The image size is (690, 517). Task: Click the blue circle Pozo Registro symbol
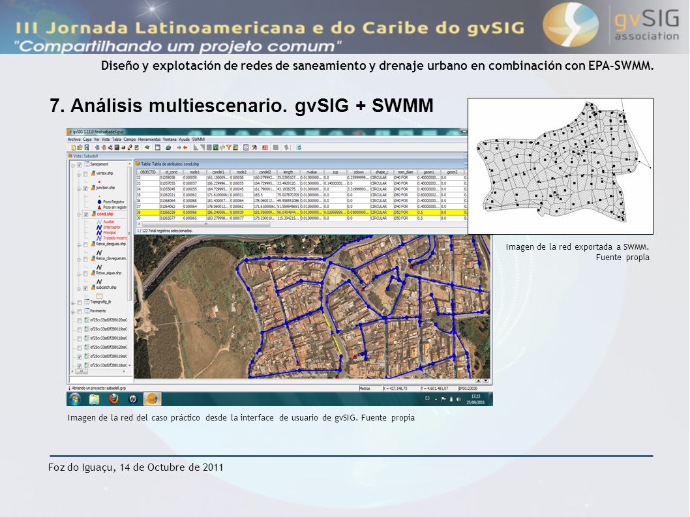pyautogui.click(x=99, y=202)
